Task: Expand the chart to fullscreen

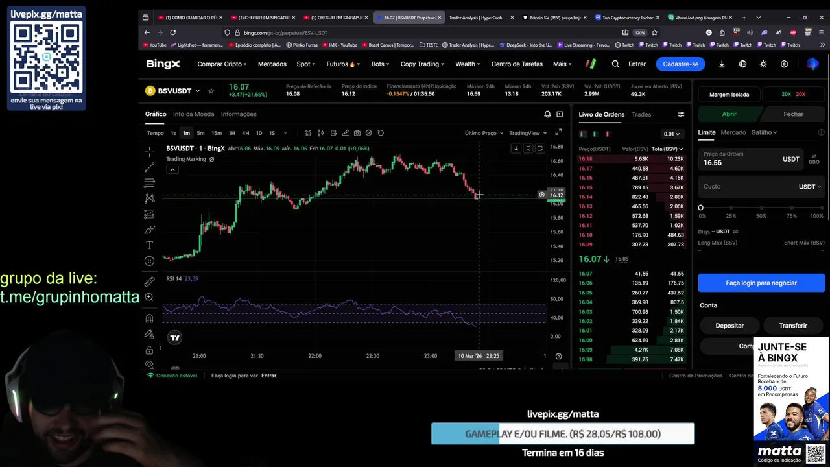Action: click(x=558, y=132)
